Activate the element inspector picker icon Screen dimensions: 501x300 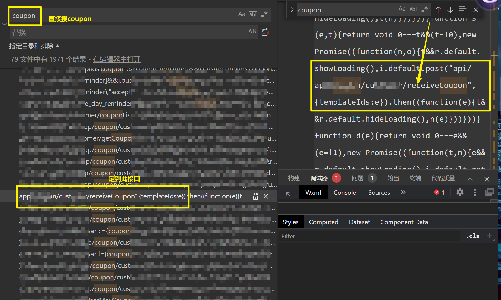pyautogui.click(x=286, y=192)
